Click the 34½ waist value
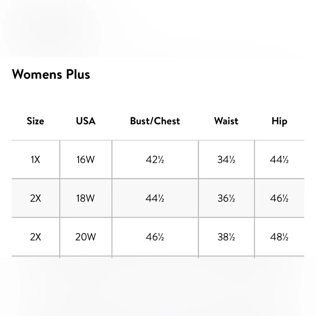The height and width of the screenshot is (316, 316). coord(226,160)
